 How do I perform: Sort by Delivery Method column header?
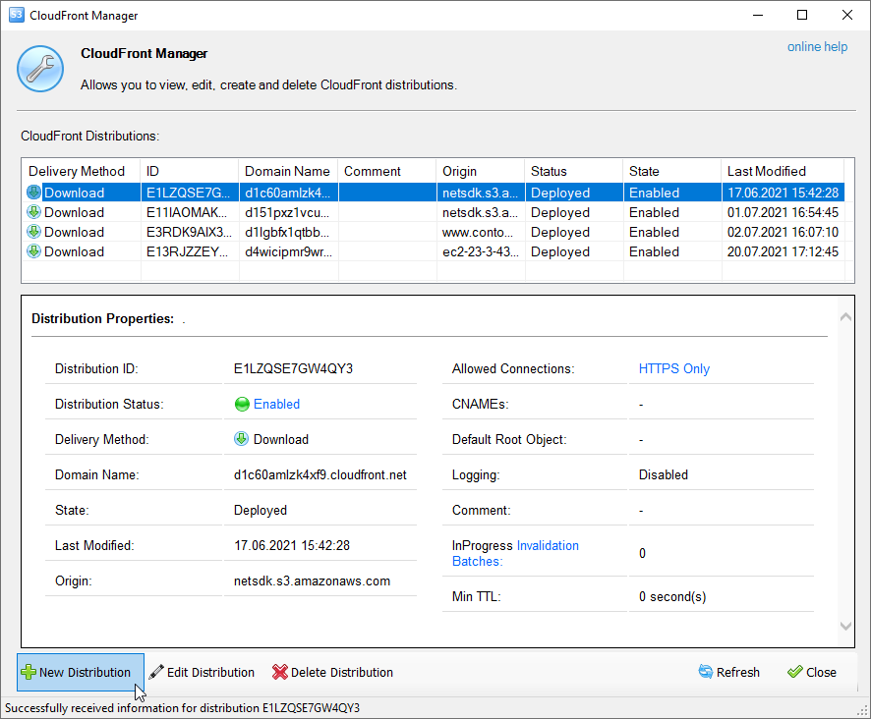82,171
